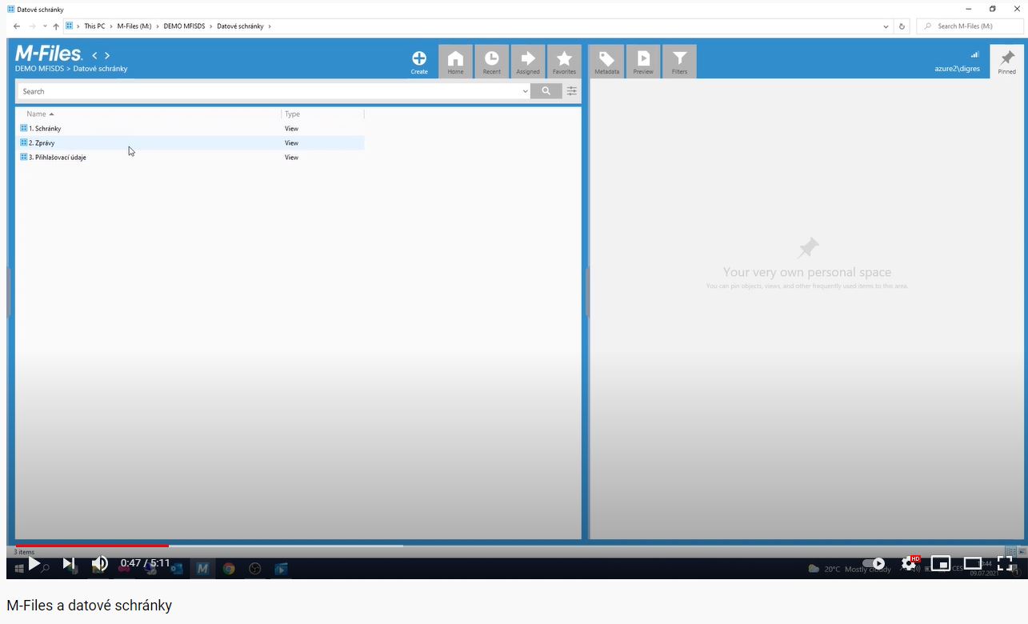Expand chevron after Datové schránky in address bar
The width and height of the screenshot is (1028, 624).
(x=270, y=26)
